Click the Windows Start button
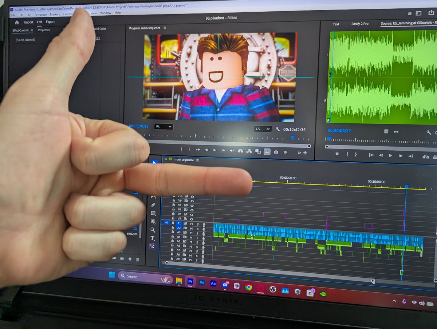 pos(112,275)
